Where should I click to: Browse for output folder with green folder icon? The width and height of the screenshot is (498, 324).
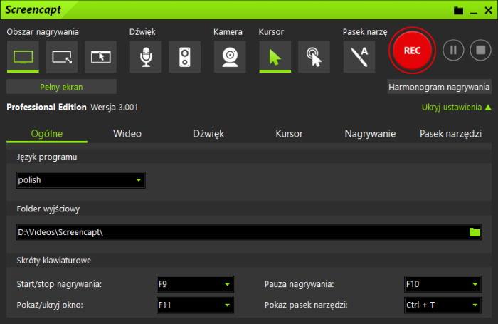tap(475, 232)
